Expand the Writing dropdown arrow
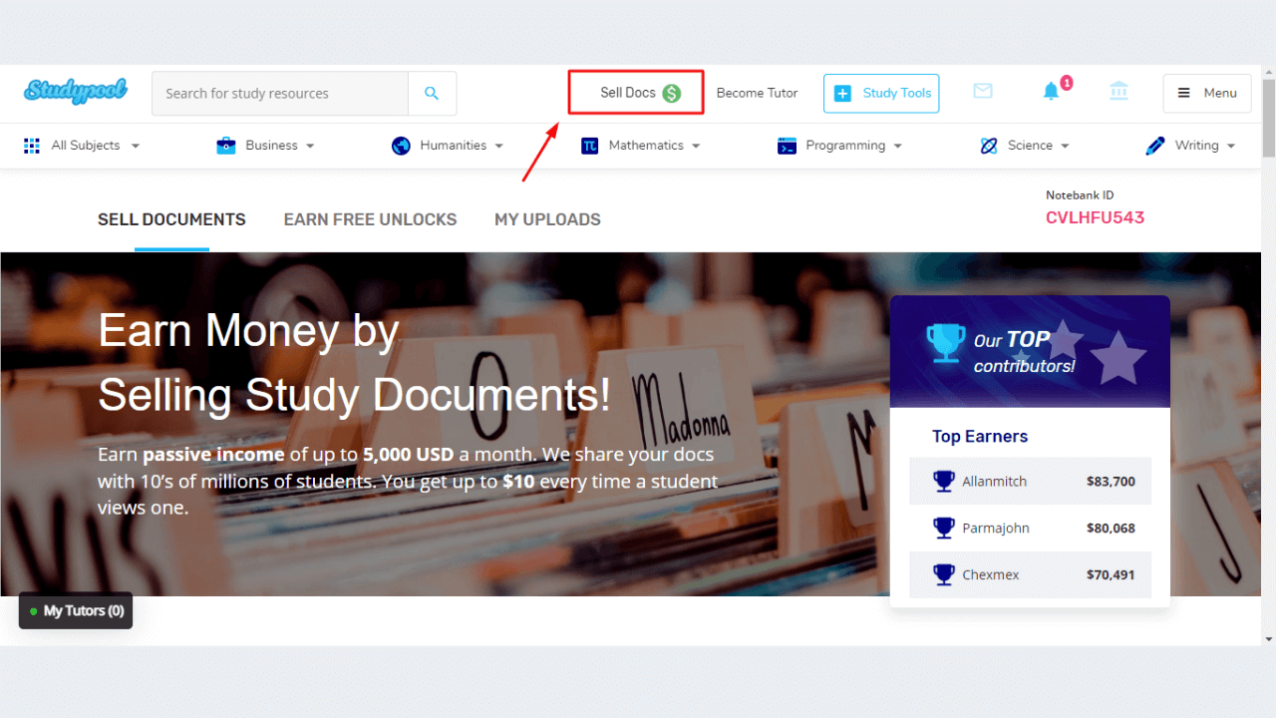The height and width of the screenshot is (718, 1276). pos(1231,147)
